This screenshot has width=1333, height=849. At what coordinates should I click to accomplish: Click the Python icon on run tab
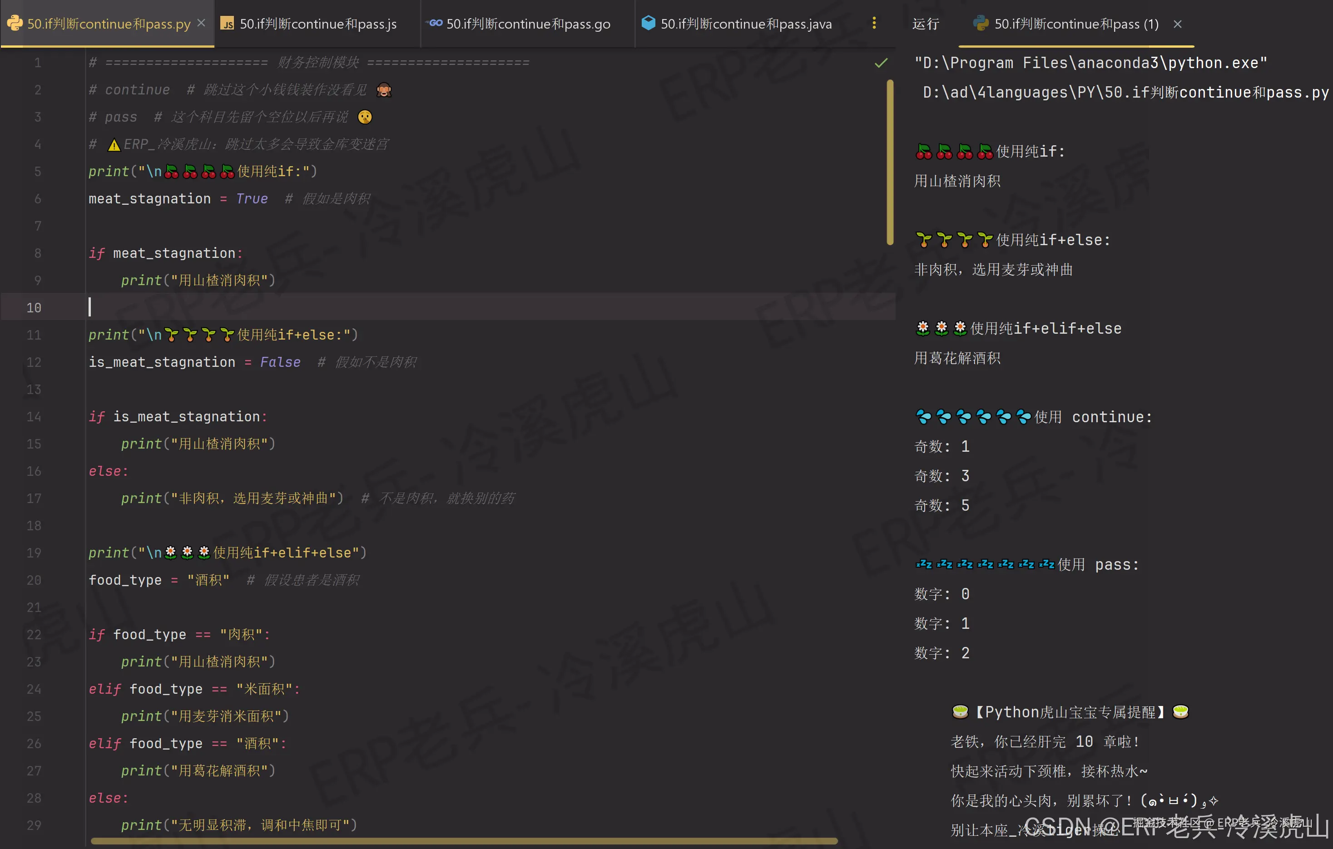(x=981, y=24)
